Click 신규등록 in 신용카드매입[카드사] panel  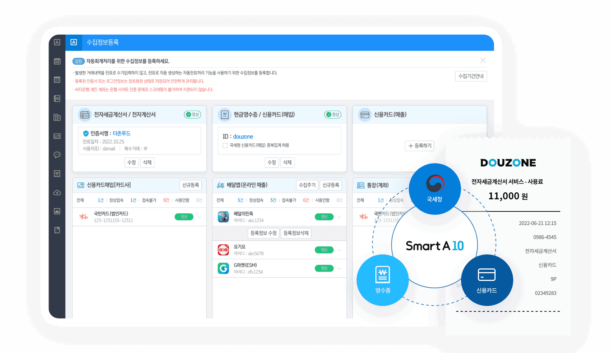pyautogui.click(x=191, y=185)
